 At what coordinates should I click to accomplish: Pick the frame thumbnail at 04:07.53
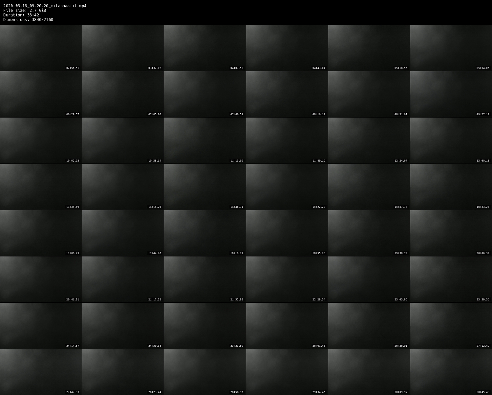pos(205,48)
